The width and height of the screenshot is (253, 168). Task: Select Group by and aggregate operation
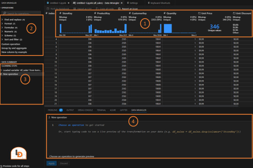(14, 48)
